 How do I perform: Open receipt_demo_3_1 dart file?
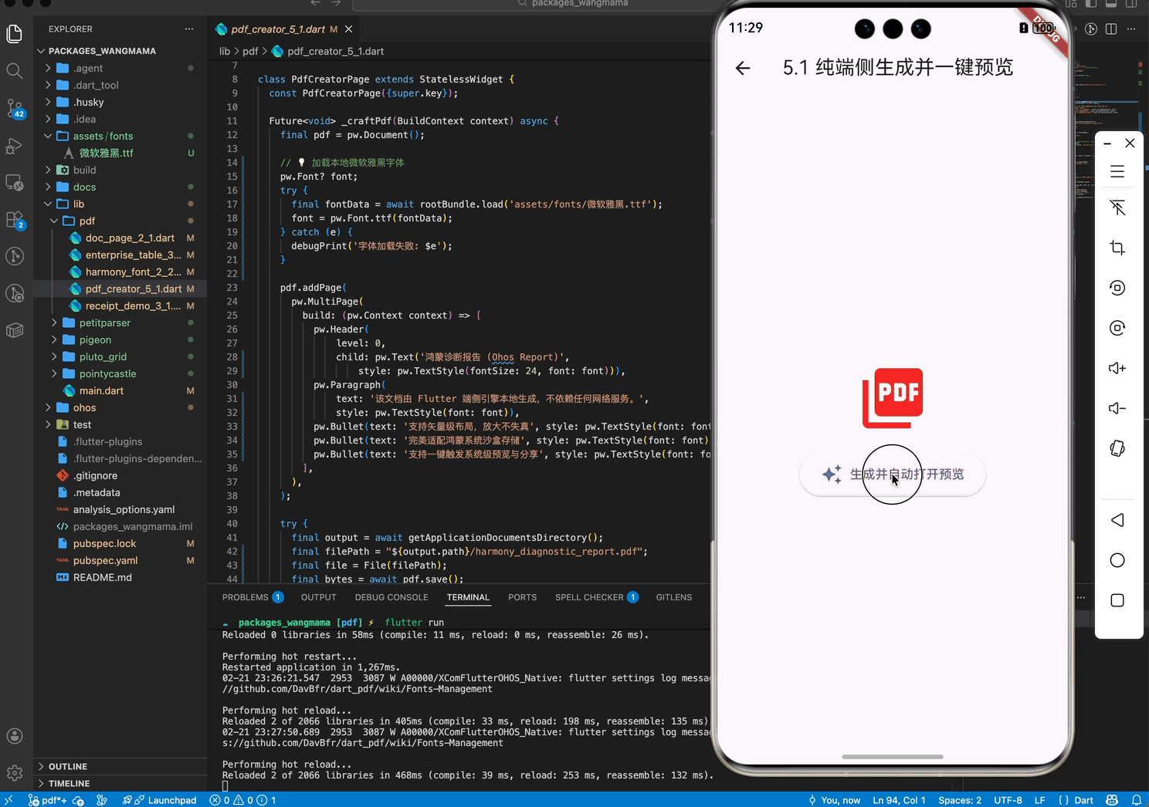click(x=133, y=306)
